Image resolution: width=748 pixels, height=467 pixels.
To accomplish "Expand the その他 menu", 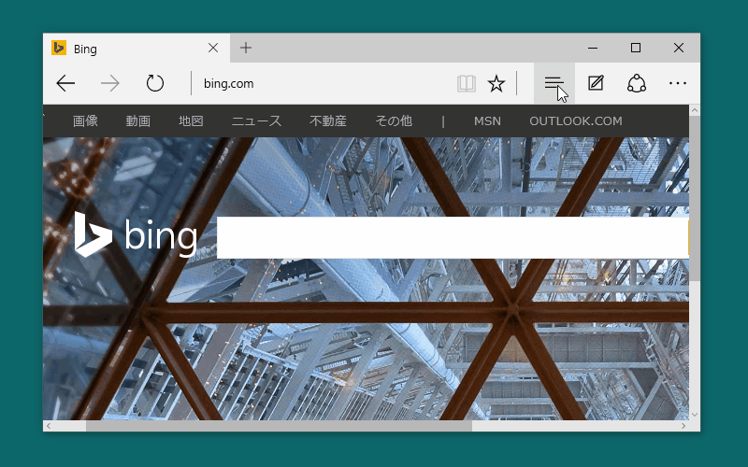I will point(394,121).
